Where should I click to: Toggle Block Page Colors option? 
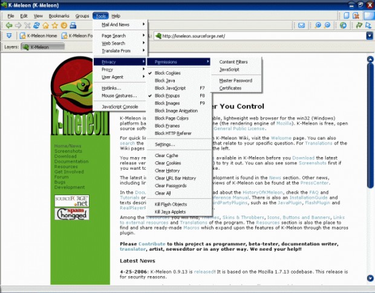pos(180,118)
